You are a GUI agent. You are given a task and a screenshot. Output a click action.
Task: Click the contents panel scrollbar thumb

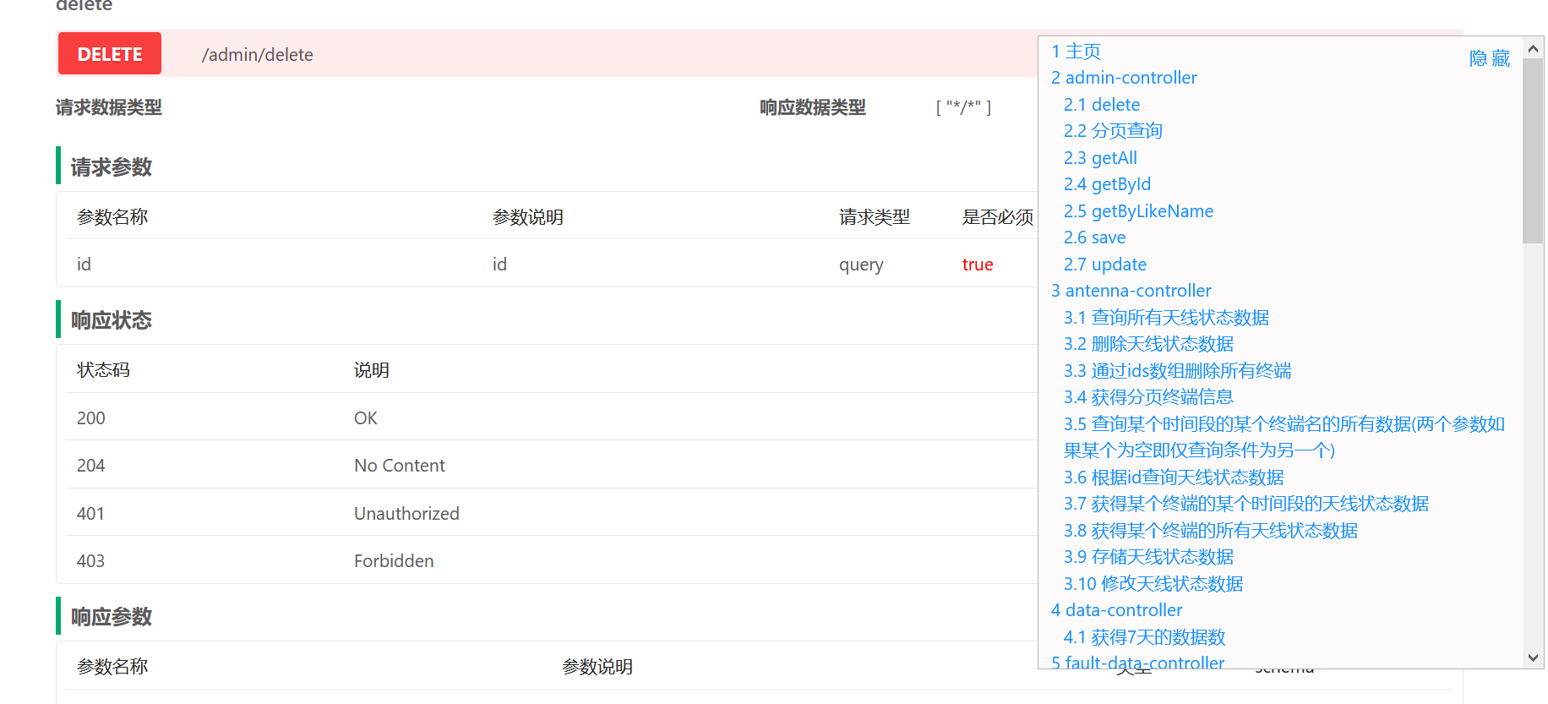[1533, 151]
